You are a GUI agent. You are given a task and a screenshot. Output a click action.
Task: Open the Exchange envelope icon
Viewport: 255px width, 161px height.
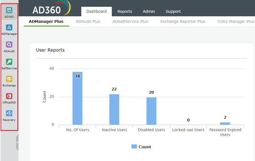pos(9,79)
